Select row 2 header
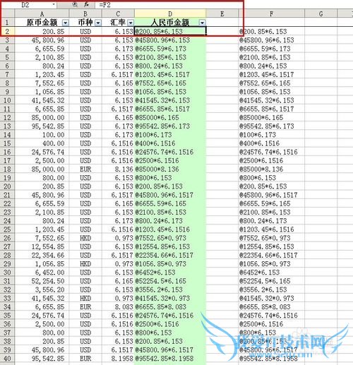This screenshot has width=353, height=365. tap(7, 31)
